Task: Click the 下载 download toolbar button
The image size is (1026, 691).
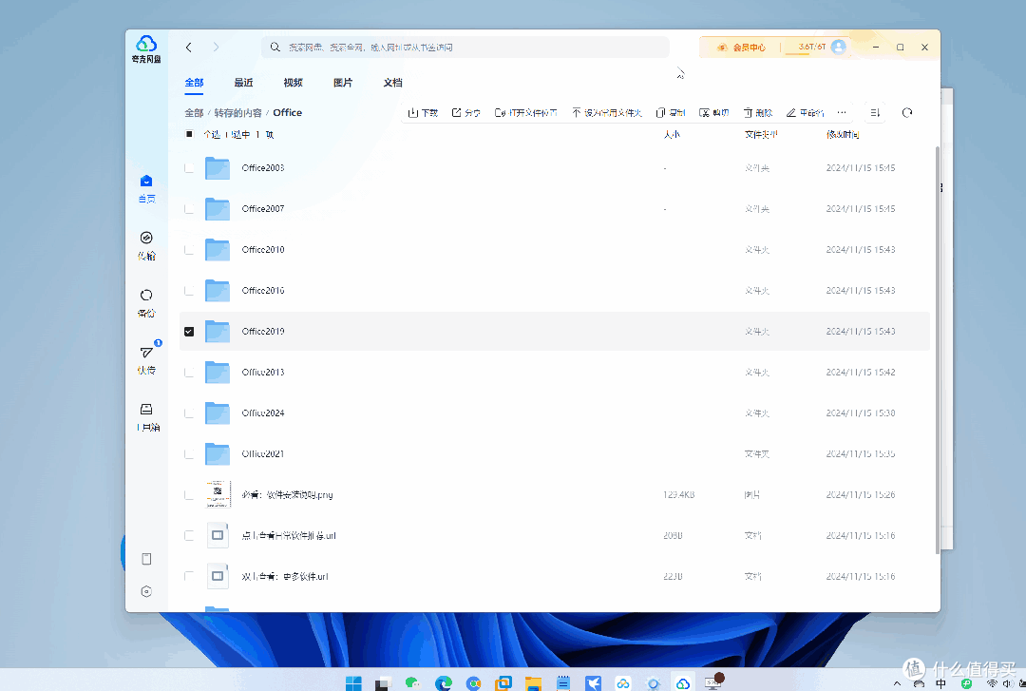Action: (x=423, y=113)
